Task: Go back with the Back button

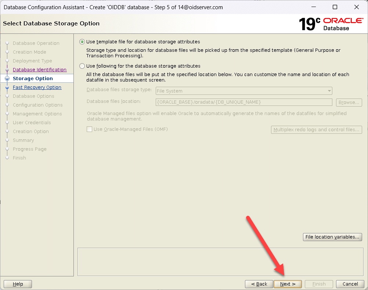Action: pos(259,284)
